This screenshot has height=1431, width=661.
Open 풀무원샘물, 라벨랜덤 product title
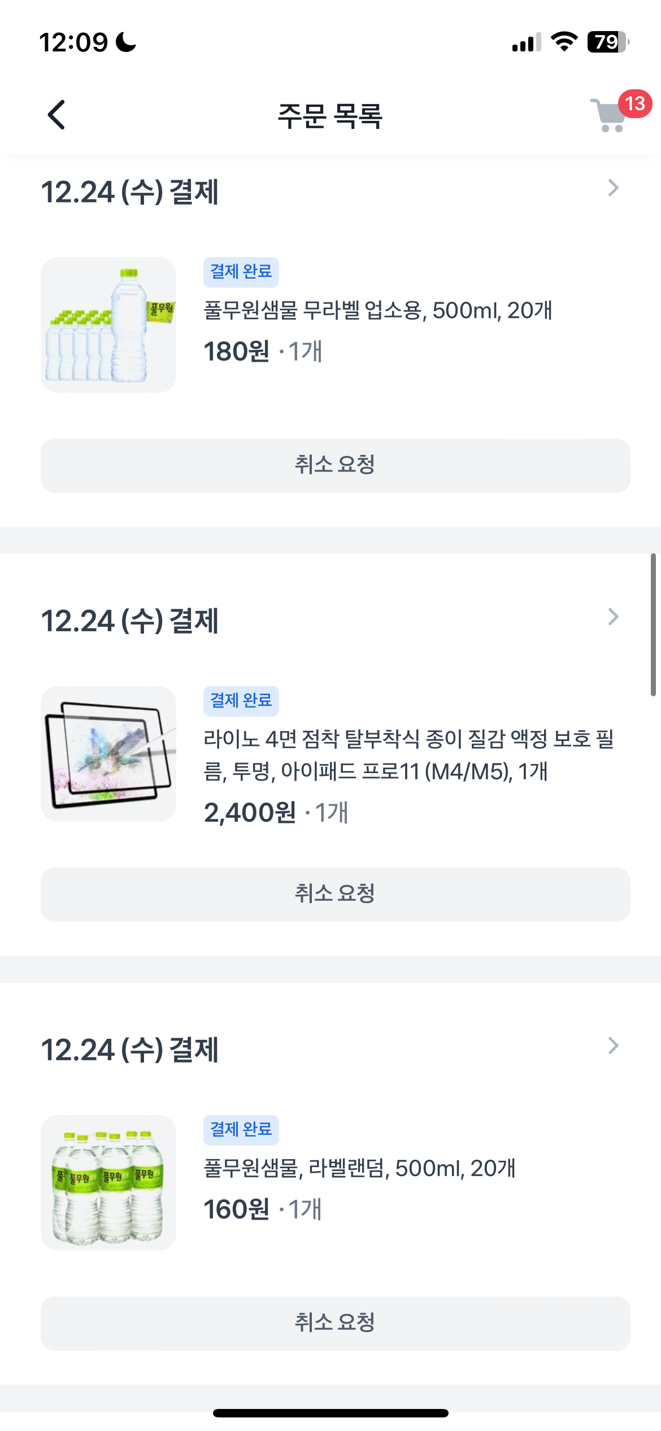point(359,1169)
